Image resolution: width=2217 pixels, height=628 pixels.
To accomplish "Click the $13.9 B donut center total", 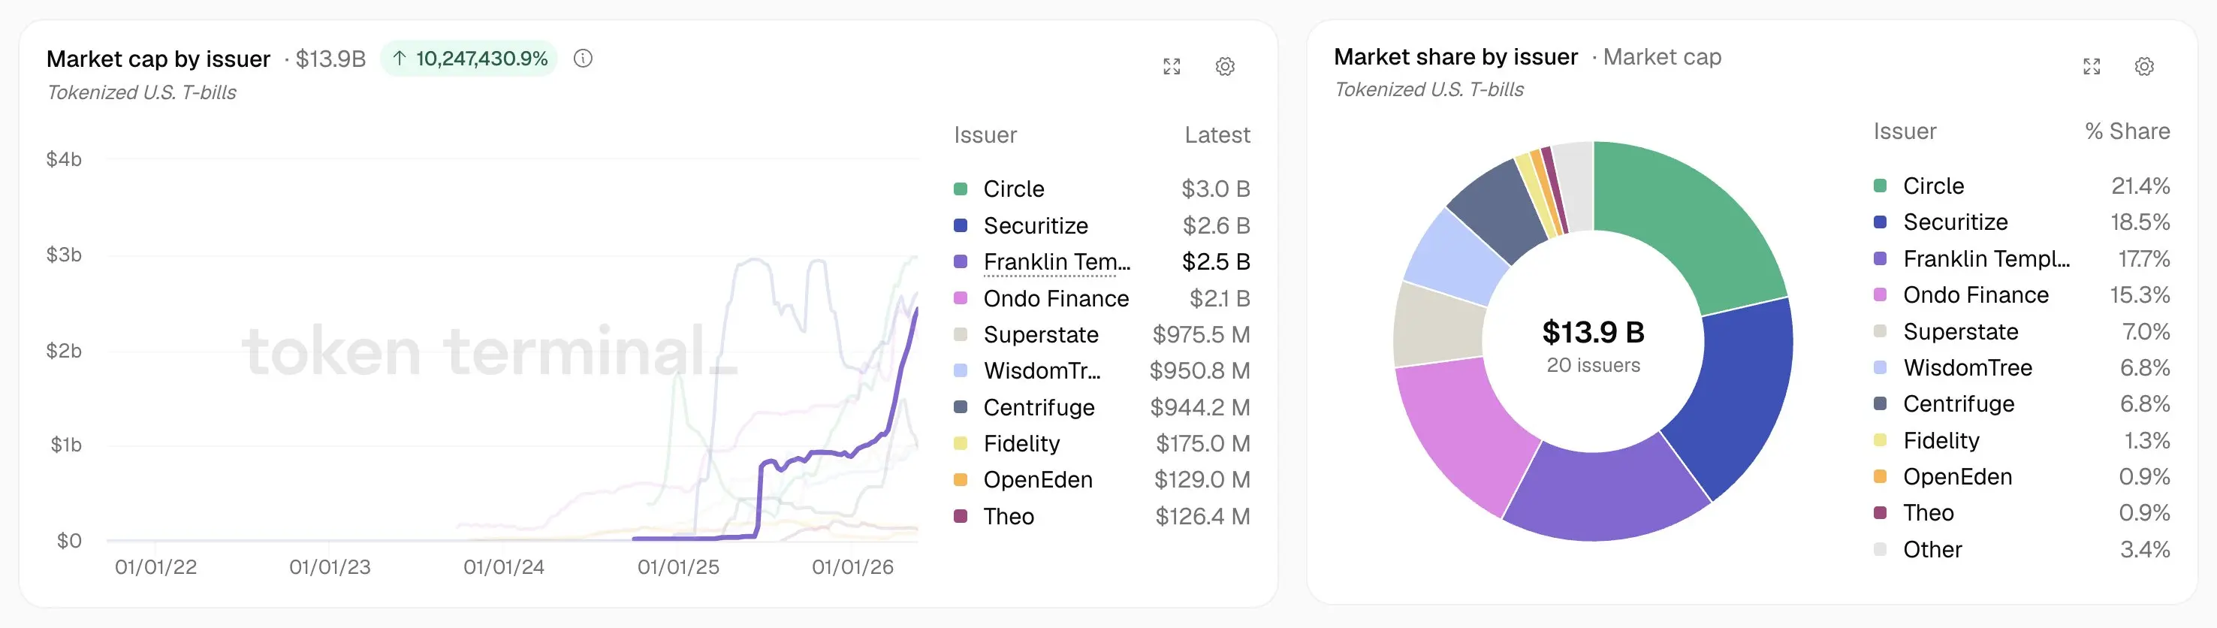I will pos(1593,332).
